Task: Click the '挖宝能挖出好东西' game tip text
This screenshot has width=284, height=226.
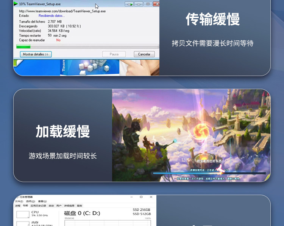Action: [209, 161]
